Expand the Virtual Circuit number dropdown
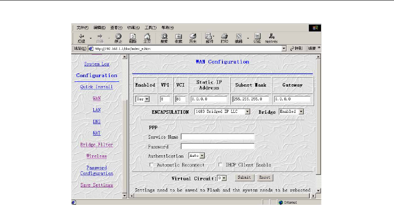The width and height of the screenshot is (394, 205). pos(222,178)
